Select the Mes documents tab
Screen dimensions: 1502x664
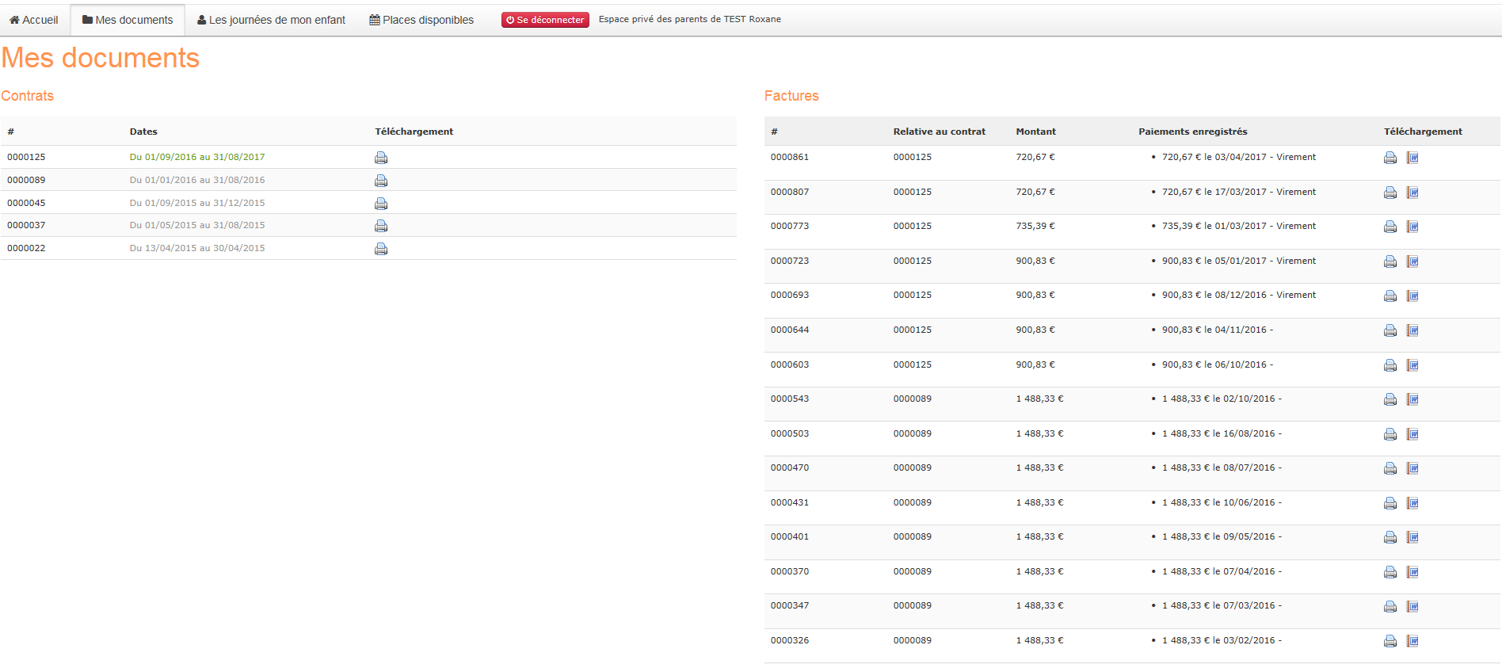point(128,20)
